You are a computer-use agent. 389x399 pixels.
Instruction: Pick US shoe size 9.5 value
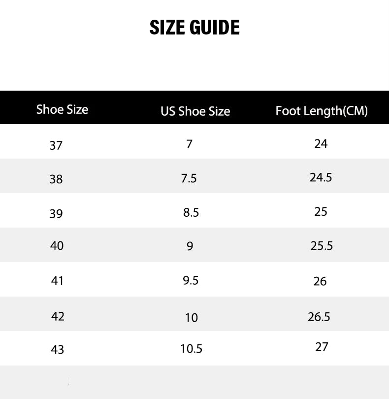190,280
